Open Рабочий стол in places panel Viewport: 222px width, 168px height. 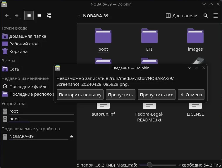pyautogui.click(x=24, y=44)
